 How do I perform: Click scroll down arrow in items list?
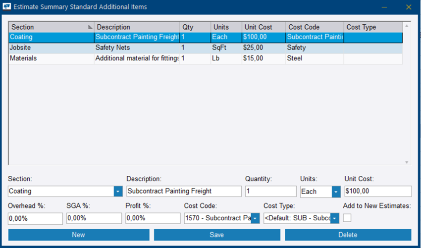(407, 162)
